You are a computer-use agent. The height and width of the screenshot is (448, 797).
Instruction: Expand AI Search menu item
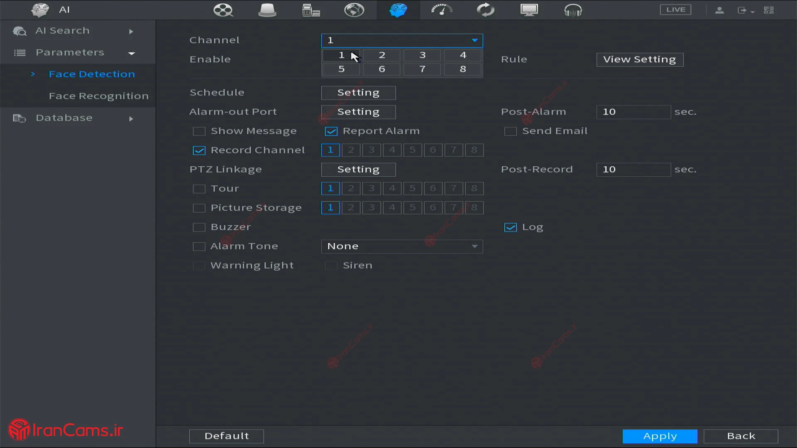pos(62,31)
